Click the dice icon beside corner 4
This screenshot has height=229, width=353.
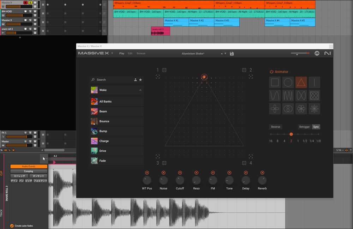click(244, 163)
